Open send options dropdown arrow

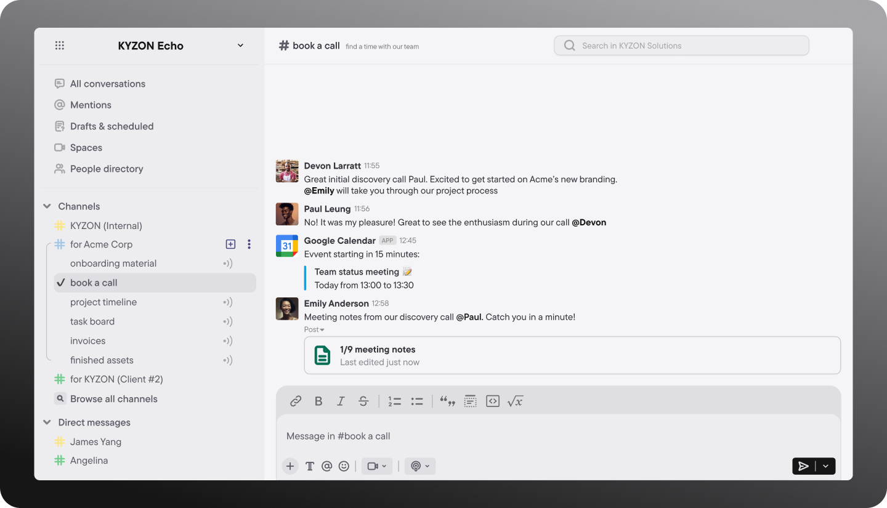[x=826, y=466]
